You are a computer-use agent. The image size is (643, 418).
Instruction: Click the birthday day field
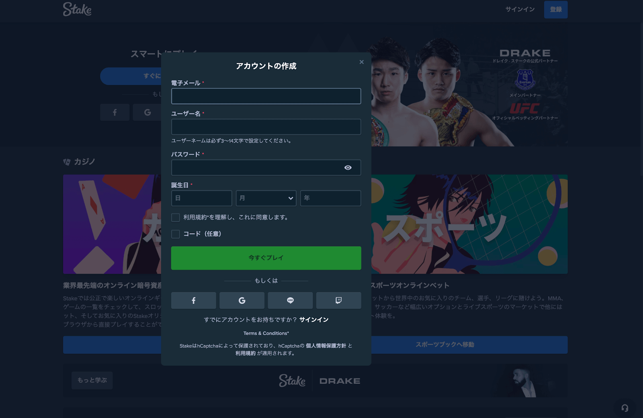[x=201, y=198]
